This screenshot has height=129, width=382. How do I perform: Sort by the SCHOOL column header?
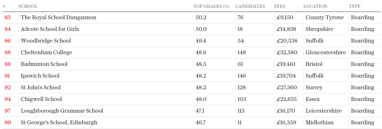tap(28, 6)
